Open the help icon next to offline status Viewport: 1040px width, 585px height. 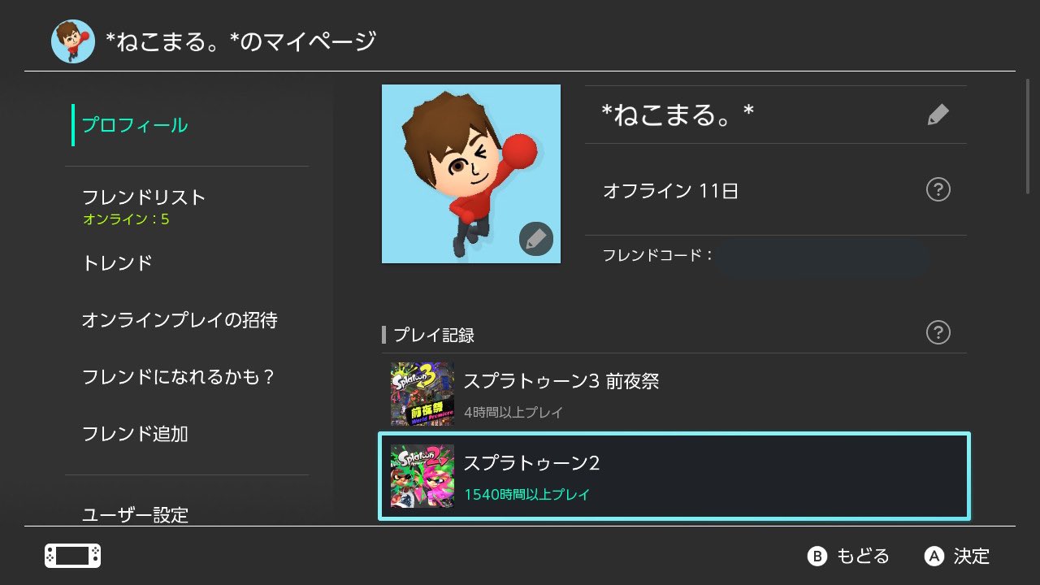pos(938,190)
